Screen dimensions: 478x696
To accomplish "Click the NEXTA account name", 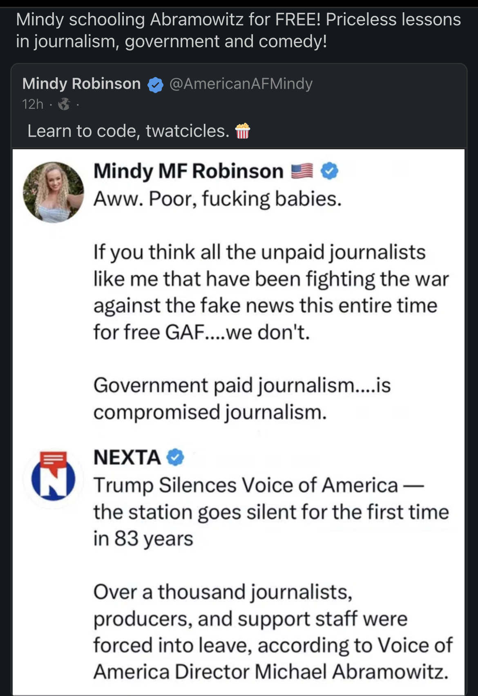I will pos(127,457).
